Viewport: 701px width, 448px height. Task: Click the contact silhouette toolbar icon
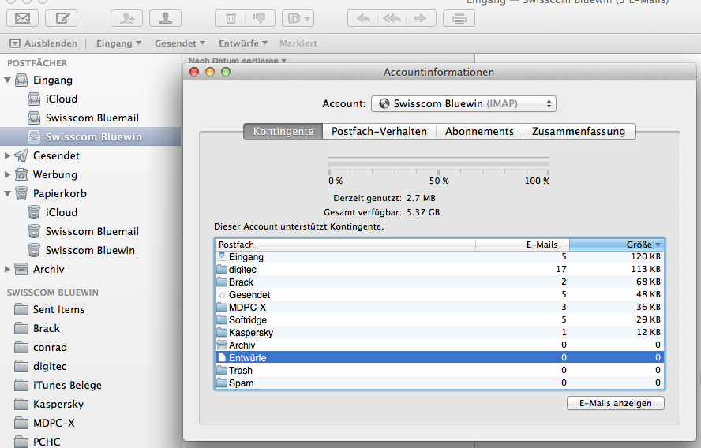166,18
